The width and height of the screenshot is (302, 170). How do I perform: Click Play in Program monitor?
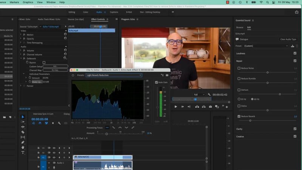coord(176,107)
